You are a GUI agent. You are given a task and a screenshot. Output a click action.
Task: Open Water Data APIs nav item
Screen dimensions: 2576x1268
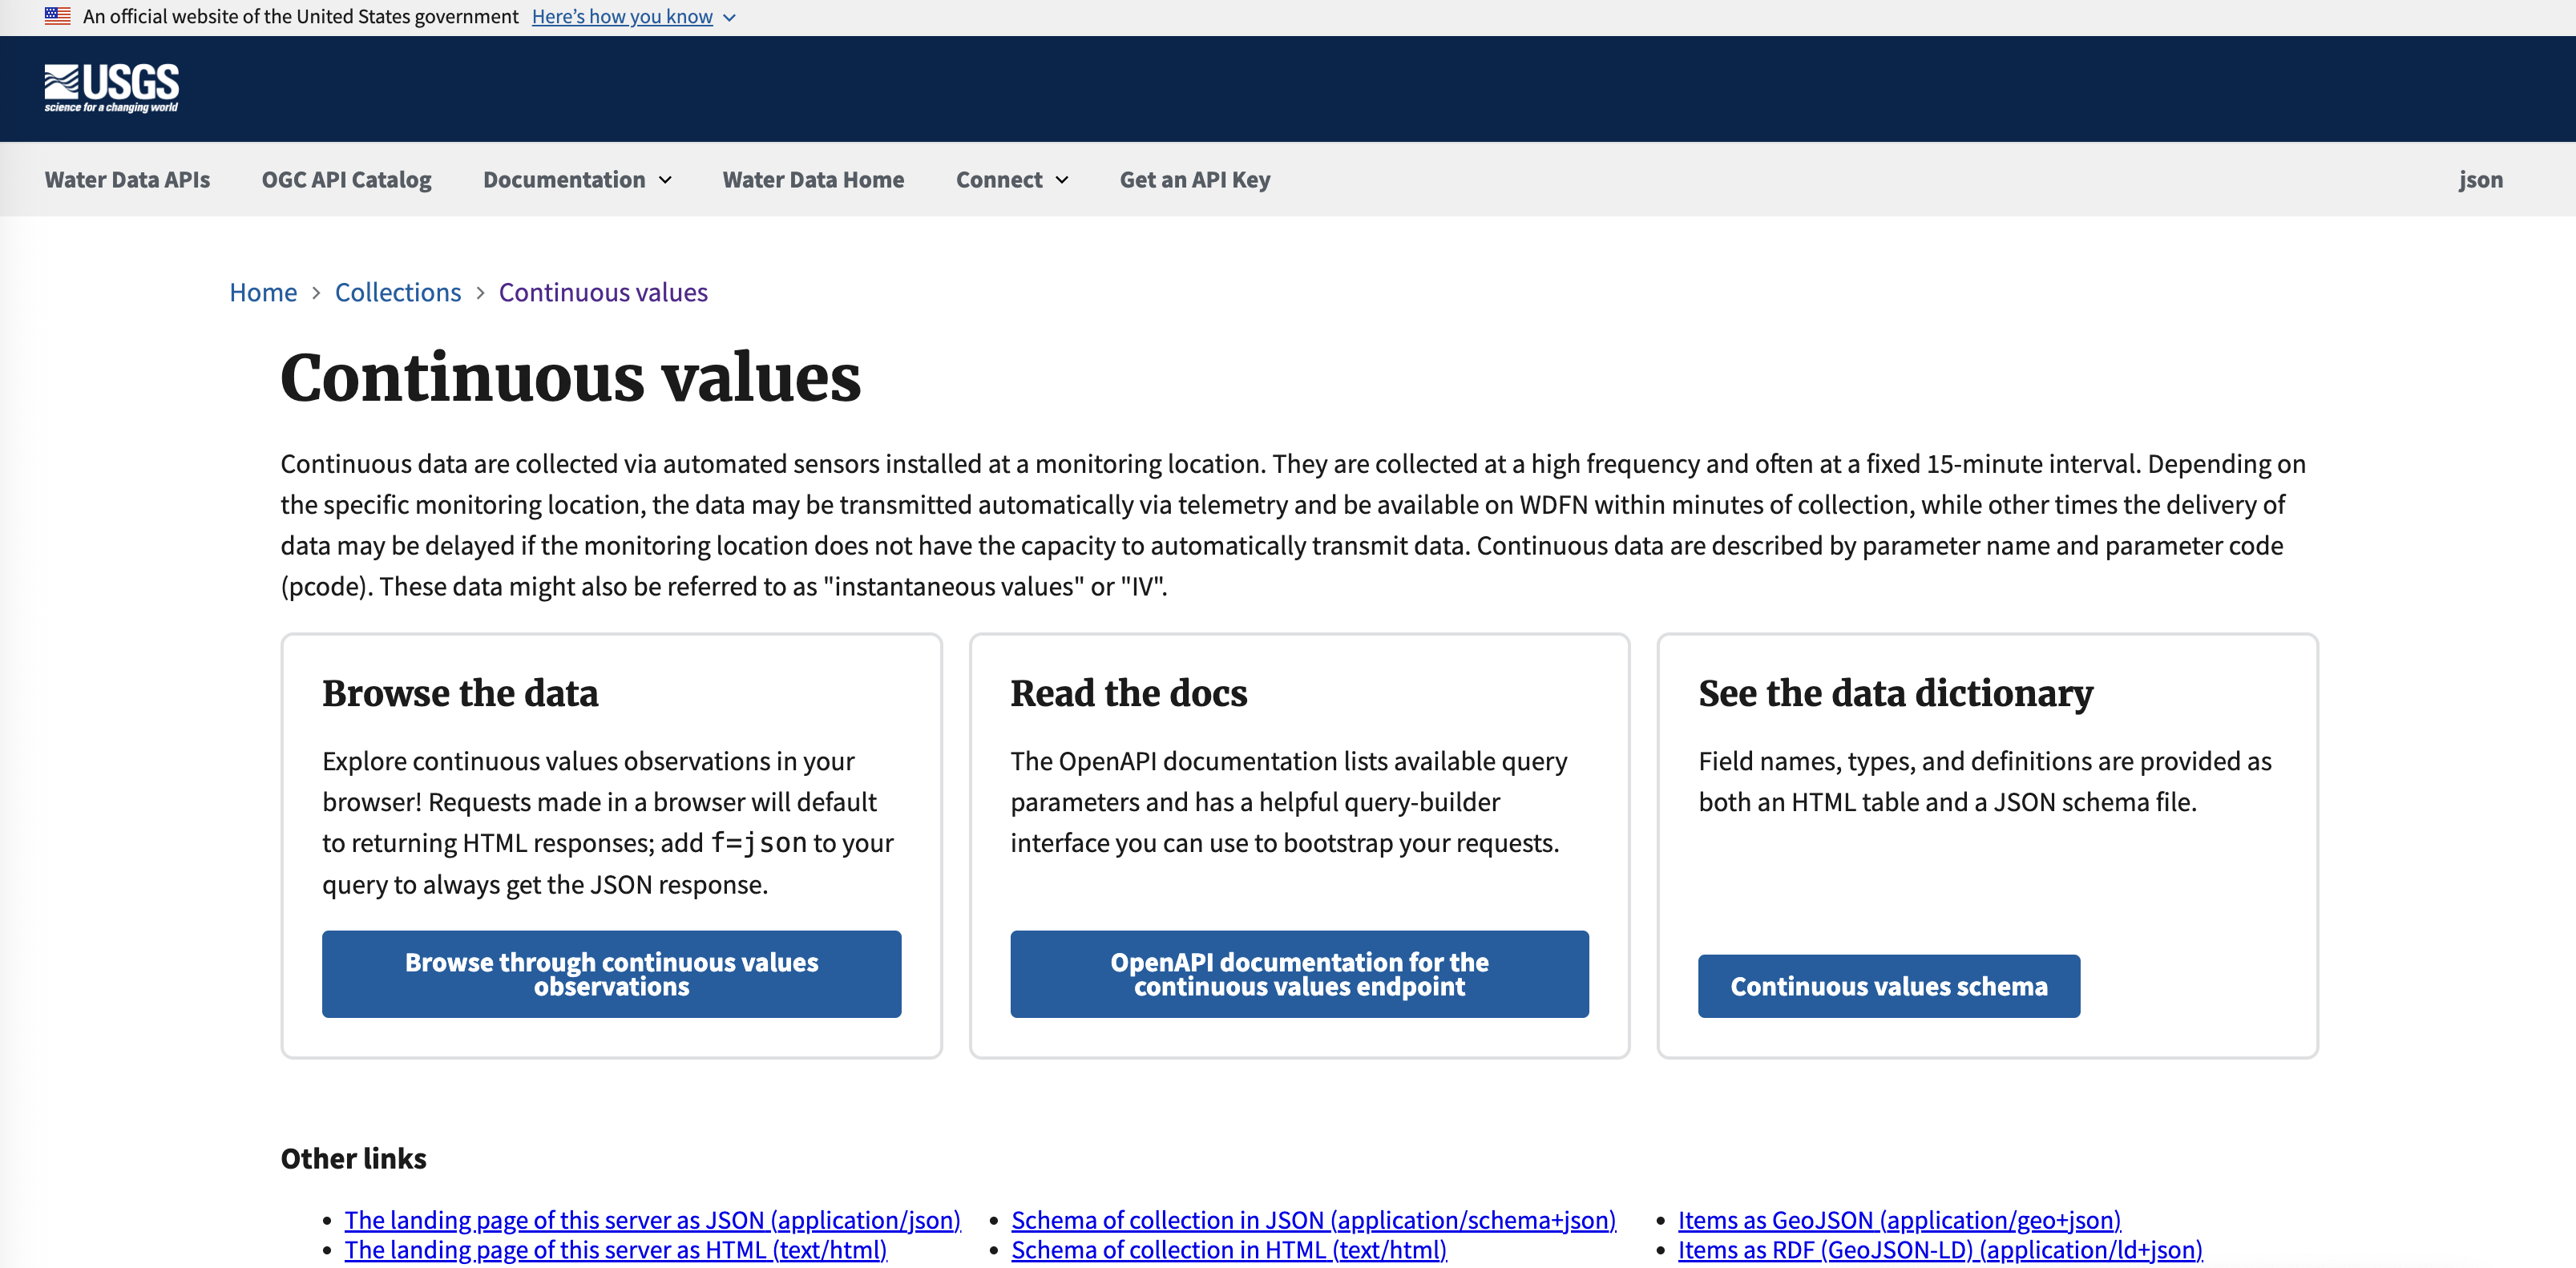[x=127, y=179]
